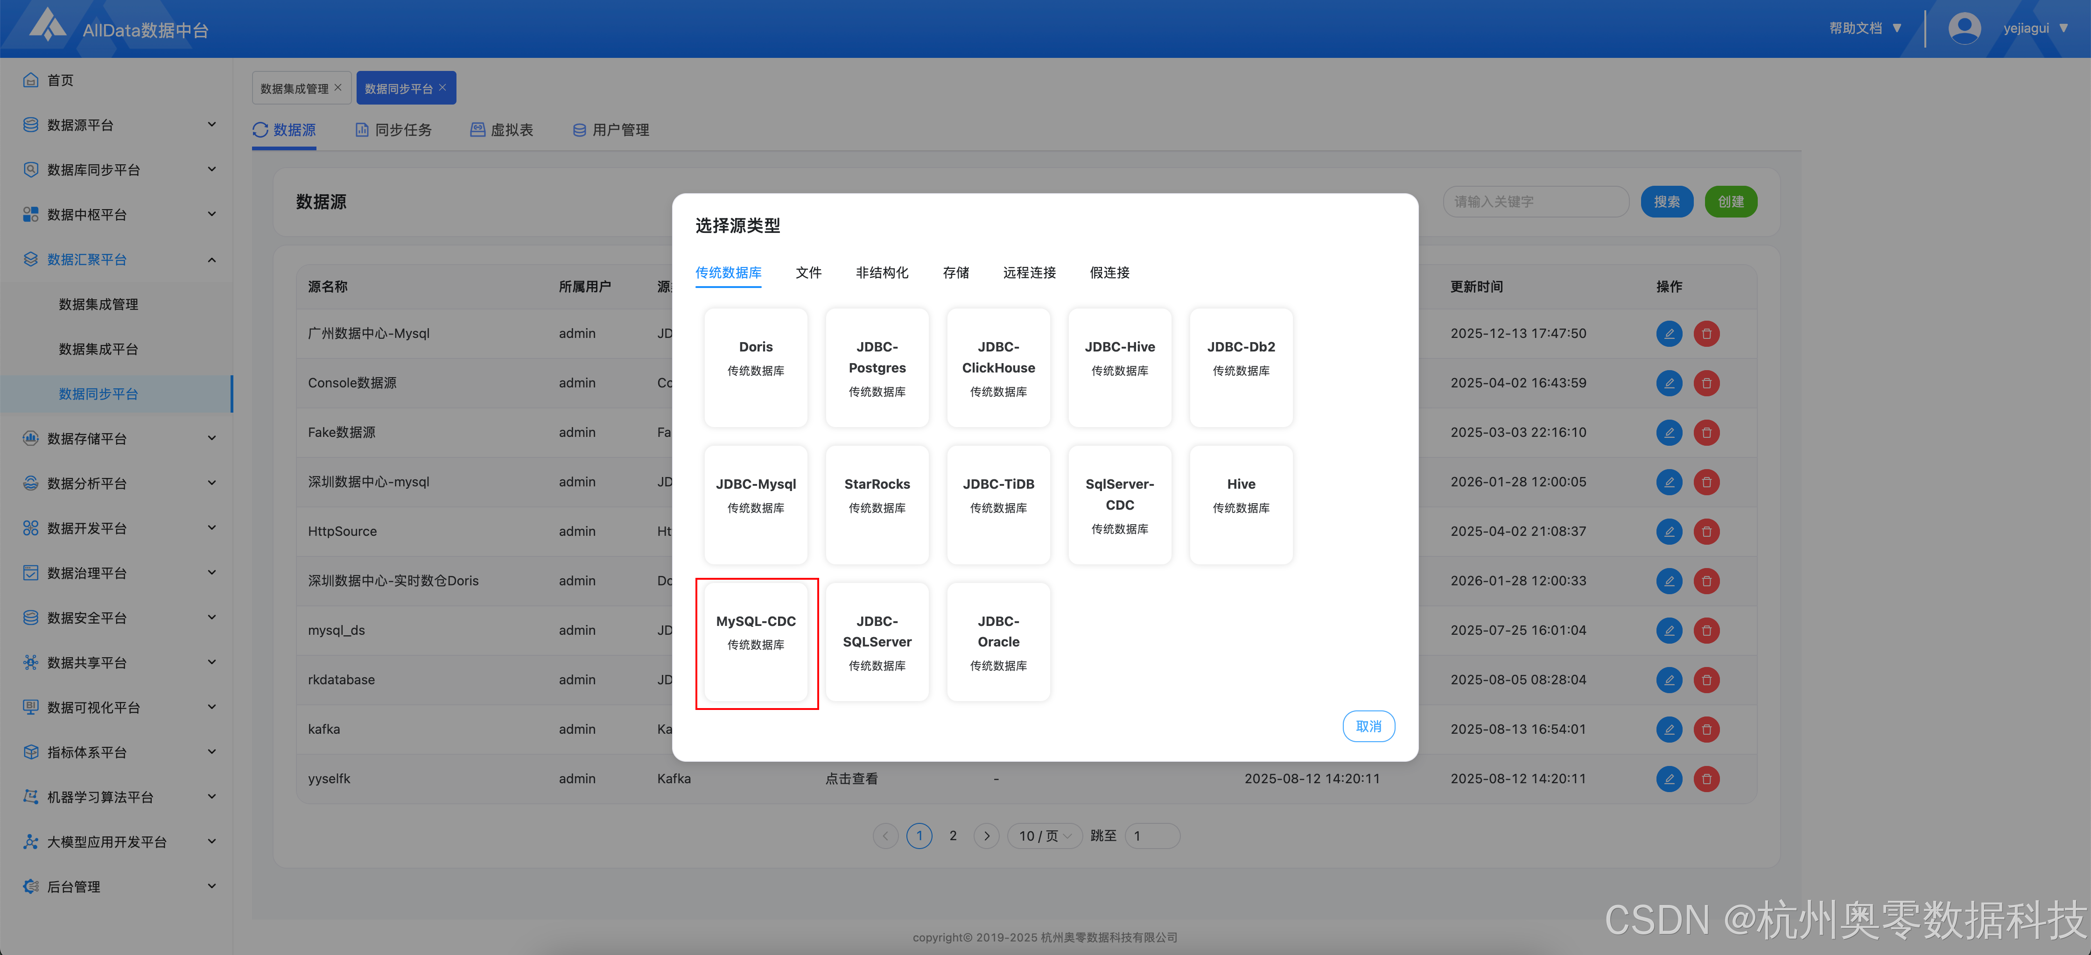Open the 10/页 page size dropdown
The height and width of the screenshot is (955, 2091).
pyautogui.click(x=1044, y=836)
